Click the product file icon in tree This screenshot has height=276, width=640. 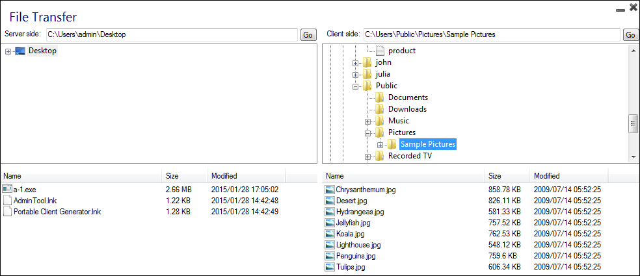pos(380,51)
